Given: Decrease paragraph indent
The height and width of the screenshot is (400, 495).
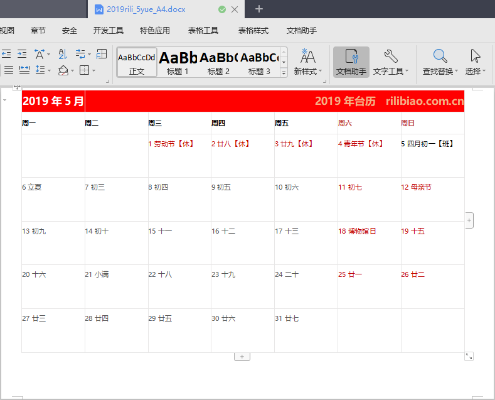Looking at the screenshot, I should click(x=6, y=54).
